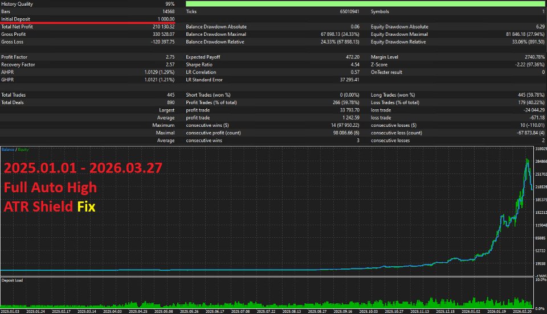547x314 pixels.
Task: Click the Initial Deposit value 1 000.00
Action: pyautogui.click(x=166, y=19)
